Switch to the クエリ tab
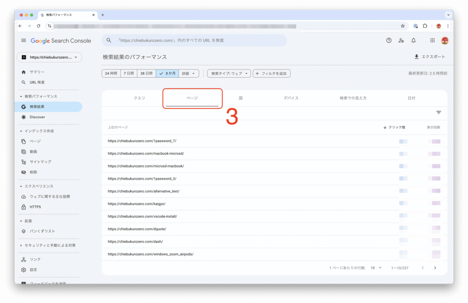The width and height of the screenshot is (468, 303). pos(139,98)
